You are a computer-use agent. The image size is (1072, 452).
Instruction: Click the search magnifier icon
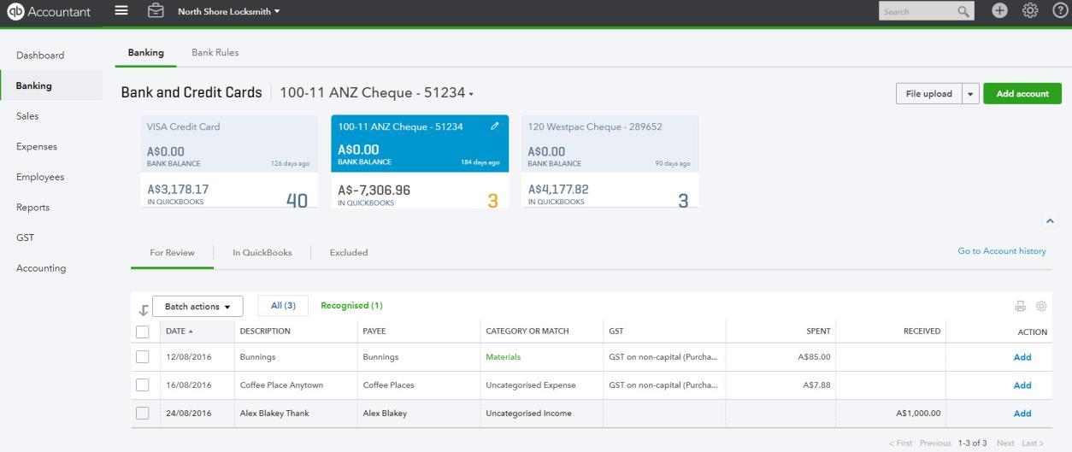pyautogui.click(x=963, y=12)
